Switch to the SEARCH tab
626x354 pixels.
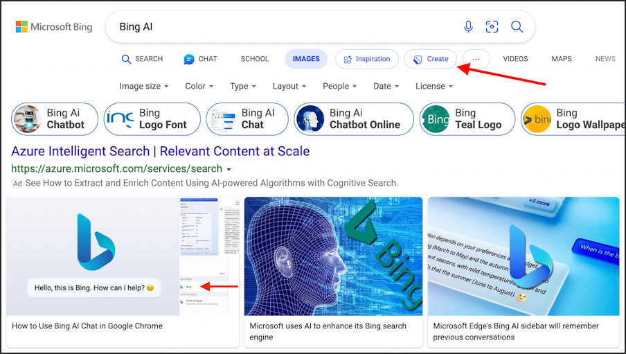coord(142,59)
